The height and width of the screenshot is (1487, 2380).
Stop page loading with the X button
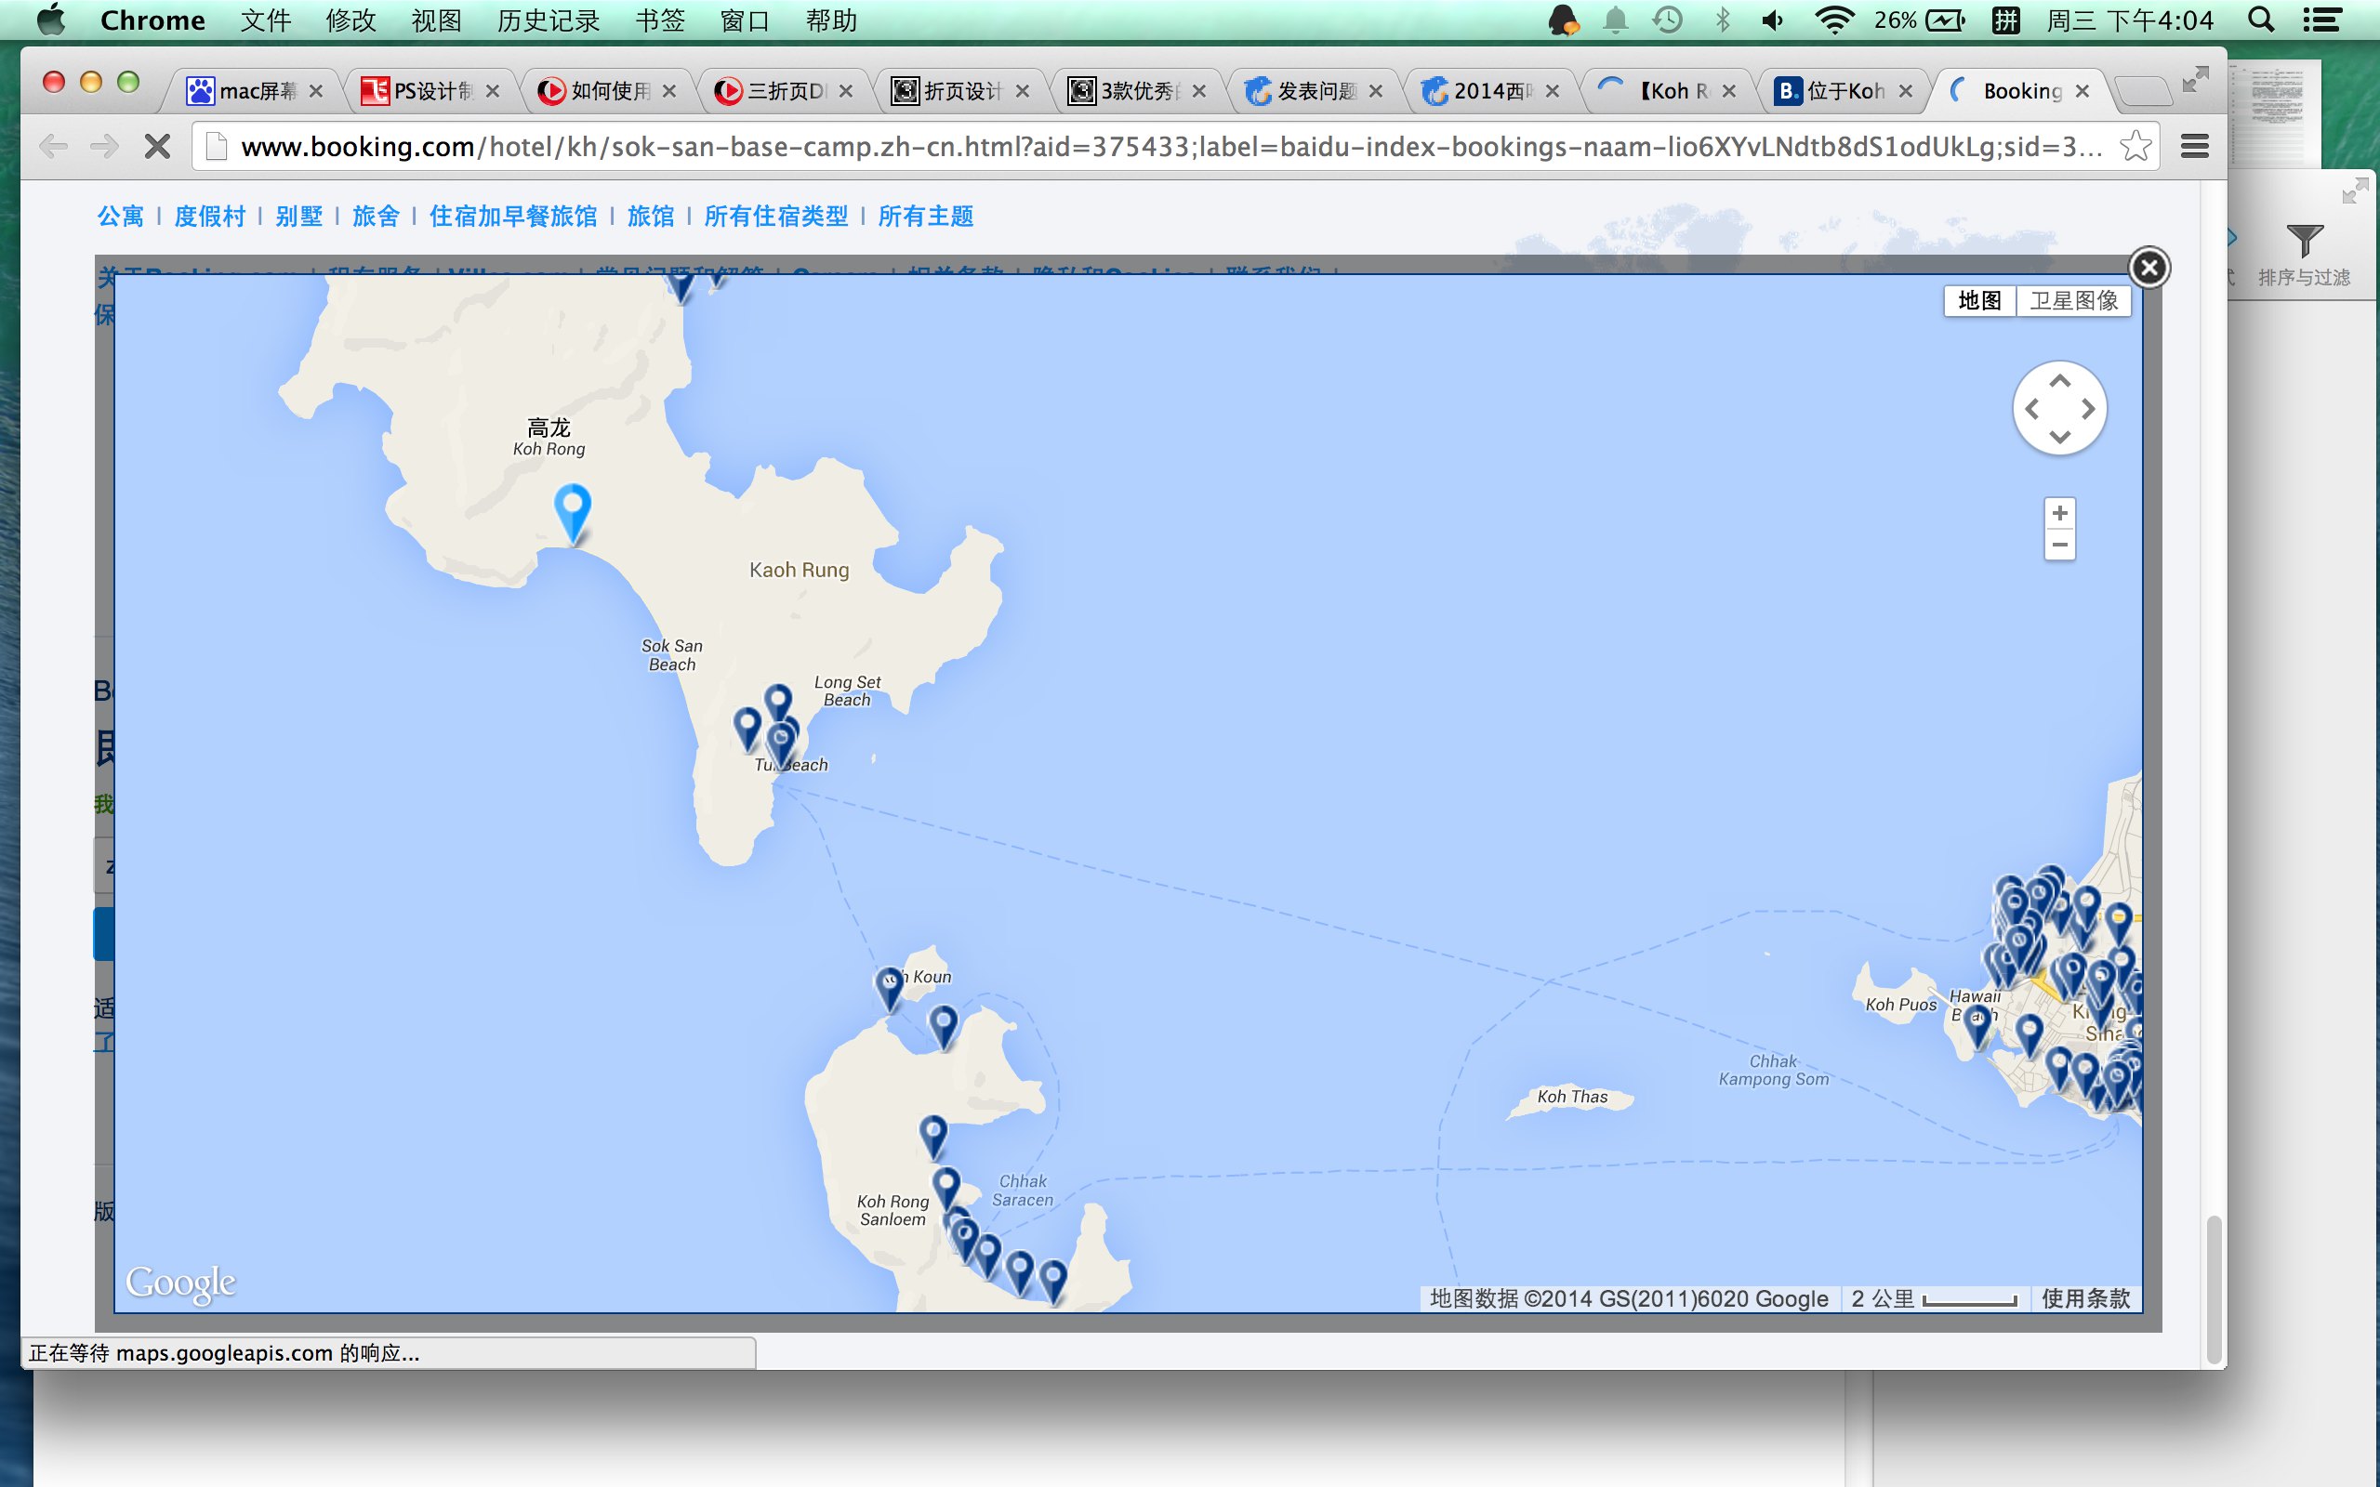[x=157, y=147]
